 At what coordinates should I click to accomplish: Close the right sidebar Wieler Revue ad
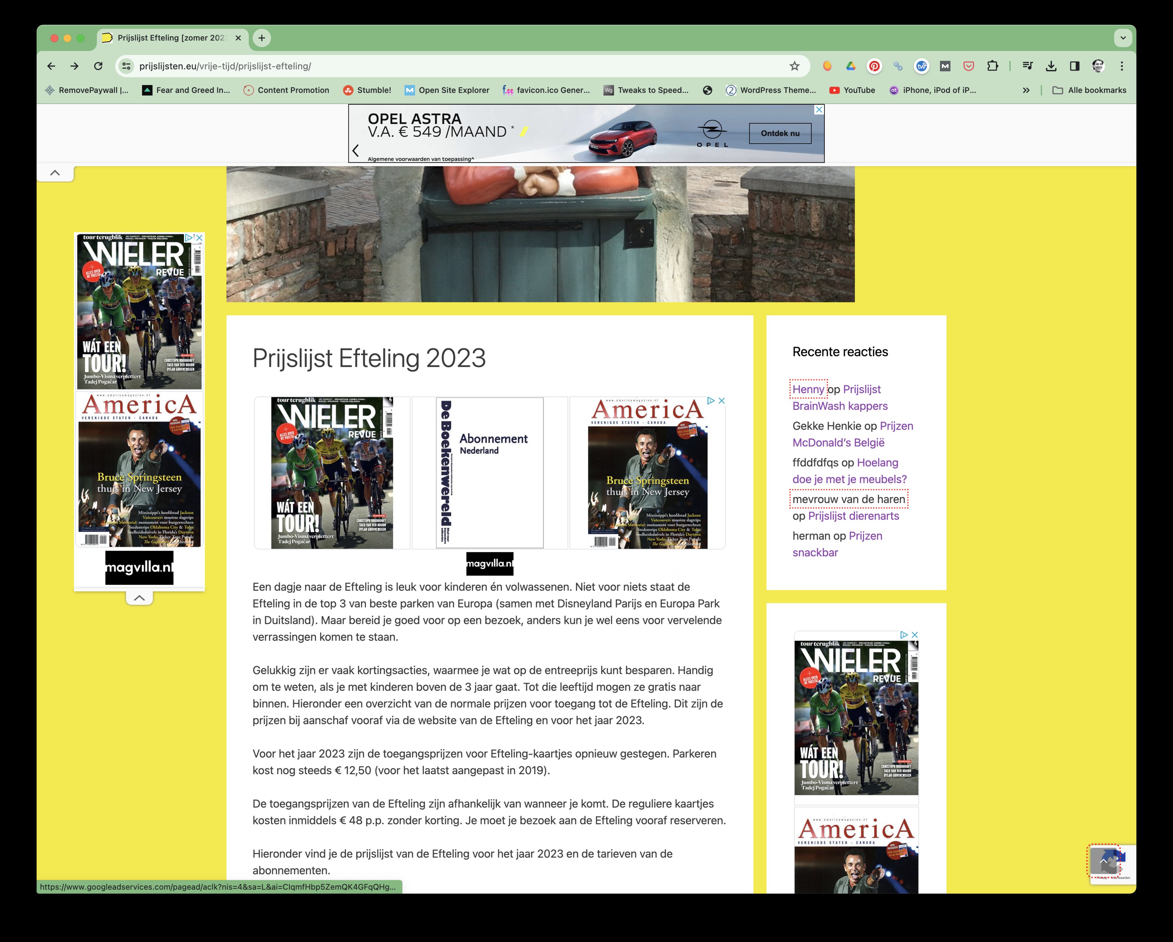tap(915, 635)
